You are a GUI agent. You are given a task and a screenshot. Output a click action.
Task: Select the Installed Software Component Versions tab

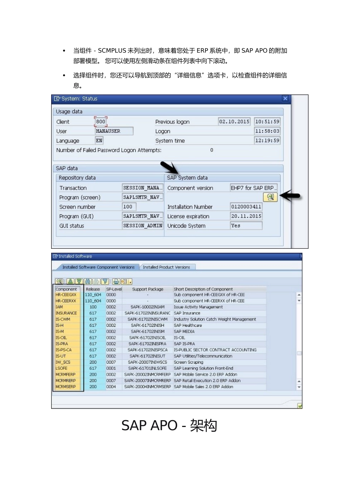(x=98, y=267)
